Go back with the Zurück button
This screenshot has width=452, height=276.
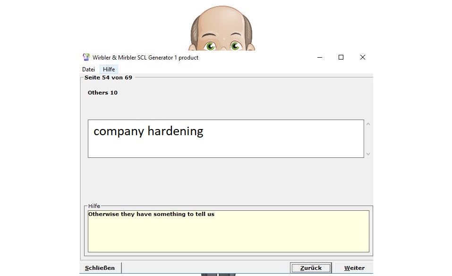coord(310,268)
